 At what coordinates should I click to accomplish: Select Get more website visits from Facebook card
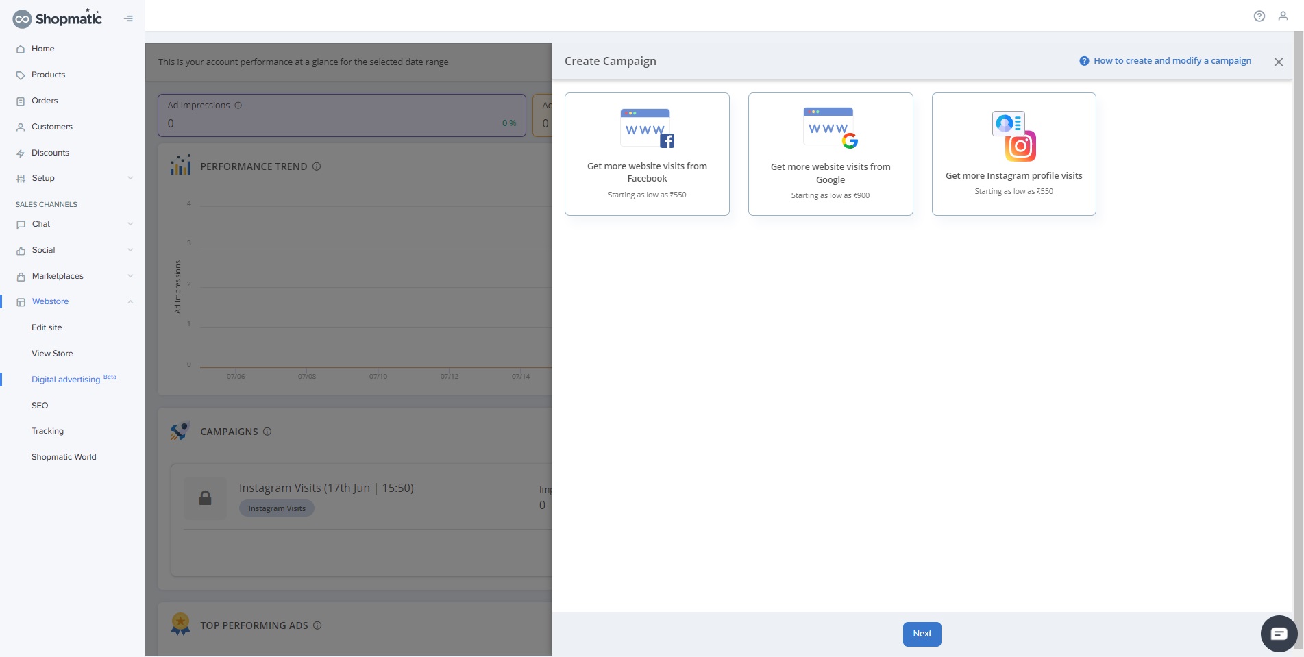pos(647,154)
